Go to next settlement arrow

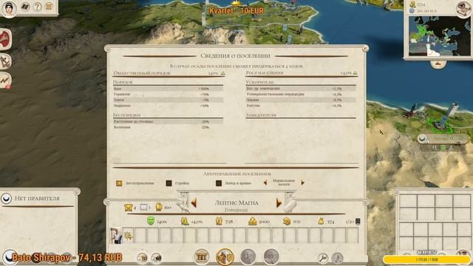(279, 202)
